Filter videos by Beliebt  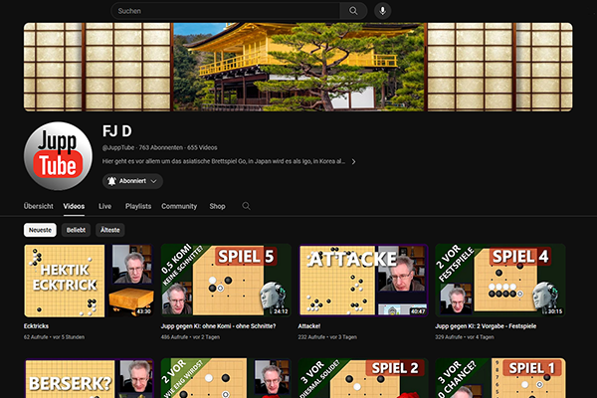pos(76,230)
